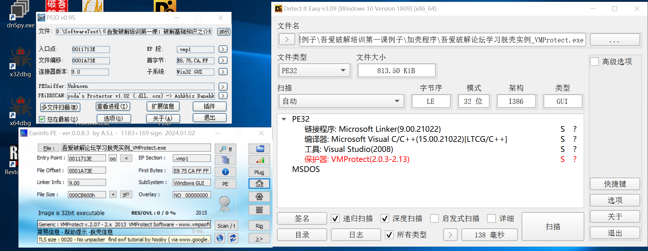Enable the 高级选项 checkbox in Detect It Easy
Image resolution: width=648 pixels, height=251 pixels.
[x=594, y=61]
